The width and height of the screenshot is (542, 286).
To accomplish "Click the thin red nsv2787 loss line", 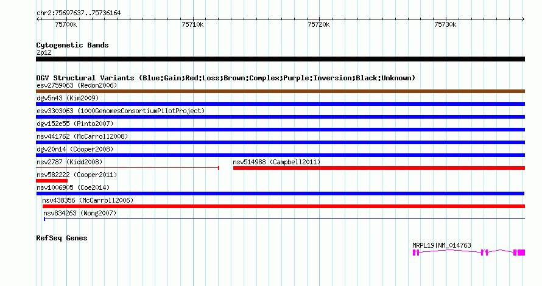I will 127,168.
